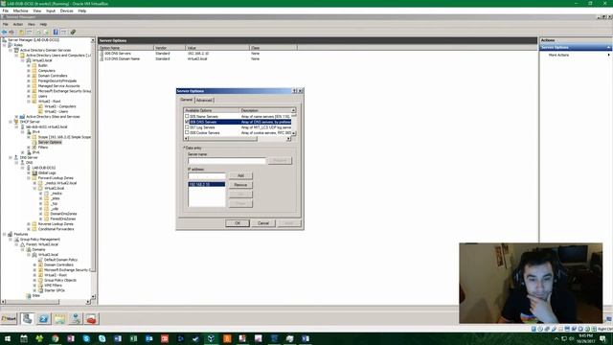This screenshot has width=613, height=345.
Task: Select the Server Options tree item
Action: [50, 142]
